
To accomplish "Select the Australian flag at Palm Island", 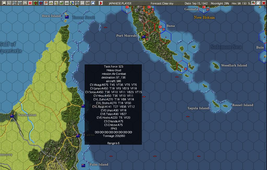I will click(x=83, y=165).
